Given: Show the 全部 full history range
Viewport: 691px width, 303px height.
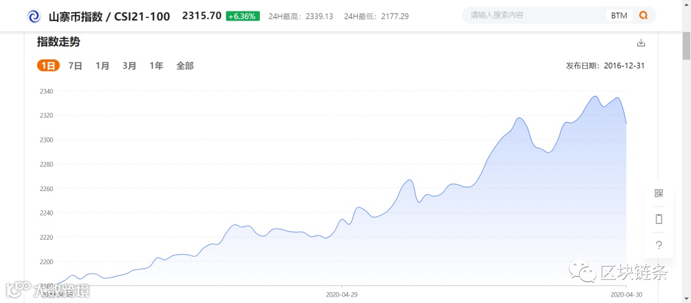Looking at the screenshot, I should pyautogui.click(x=185, y=66).
